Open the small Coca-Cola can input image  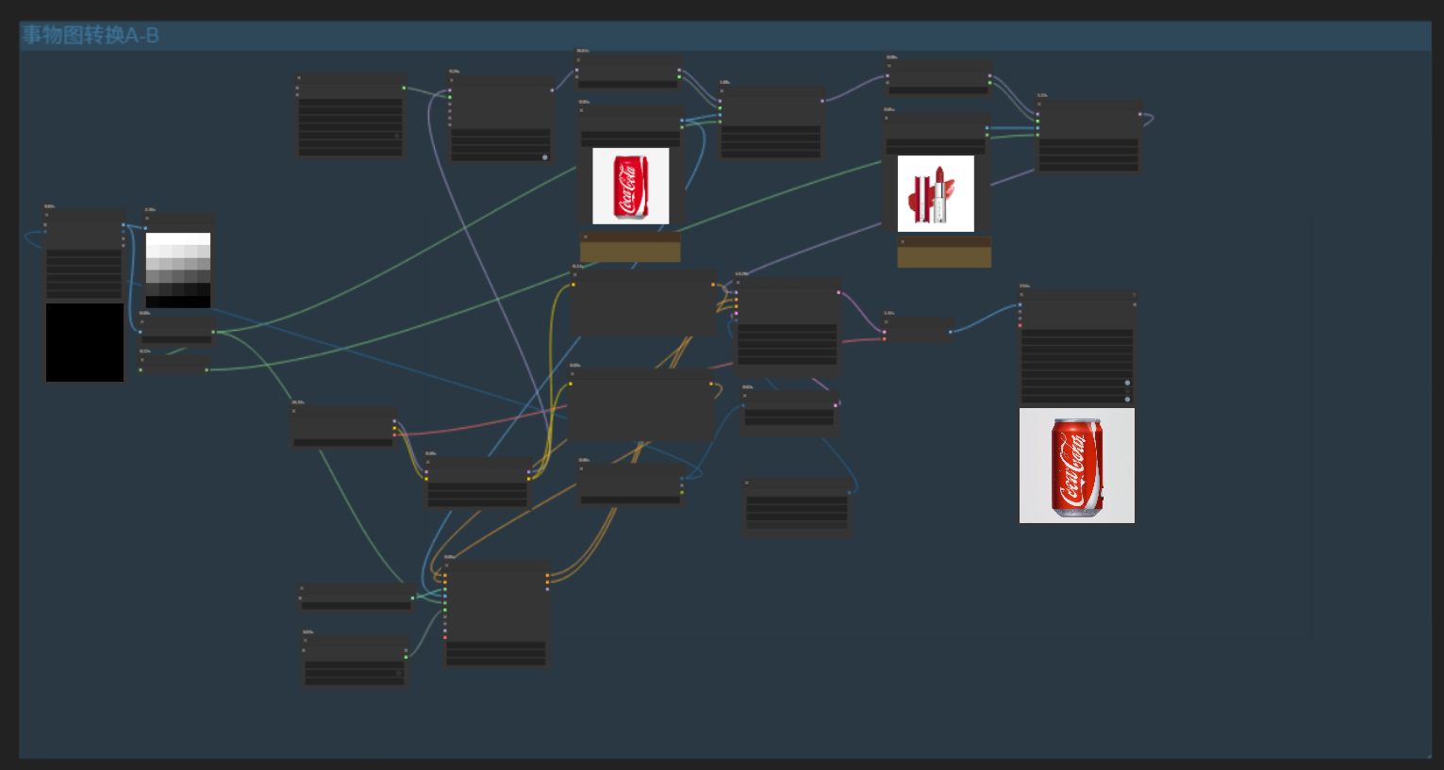tap(631, 186)
